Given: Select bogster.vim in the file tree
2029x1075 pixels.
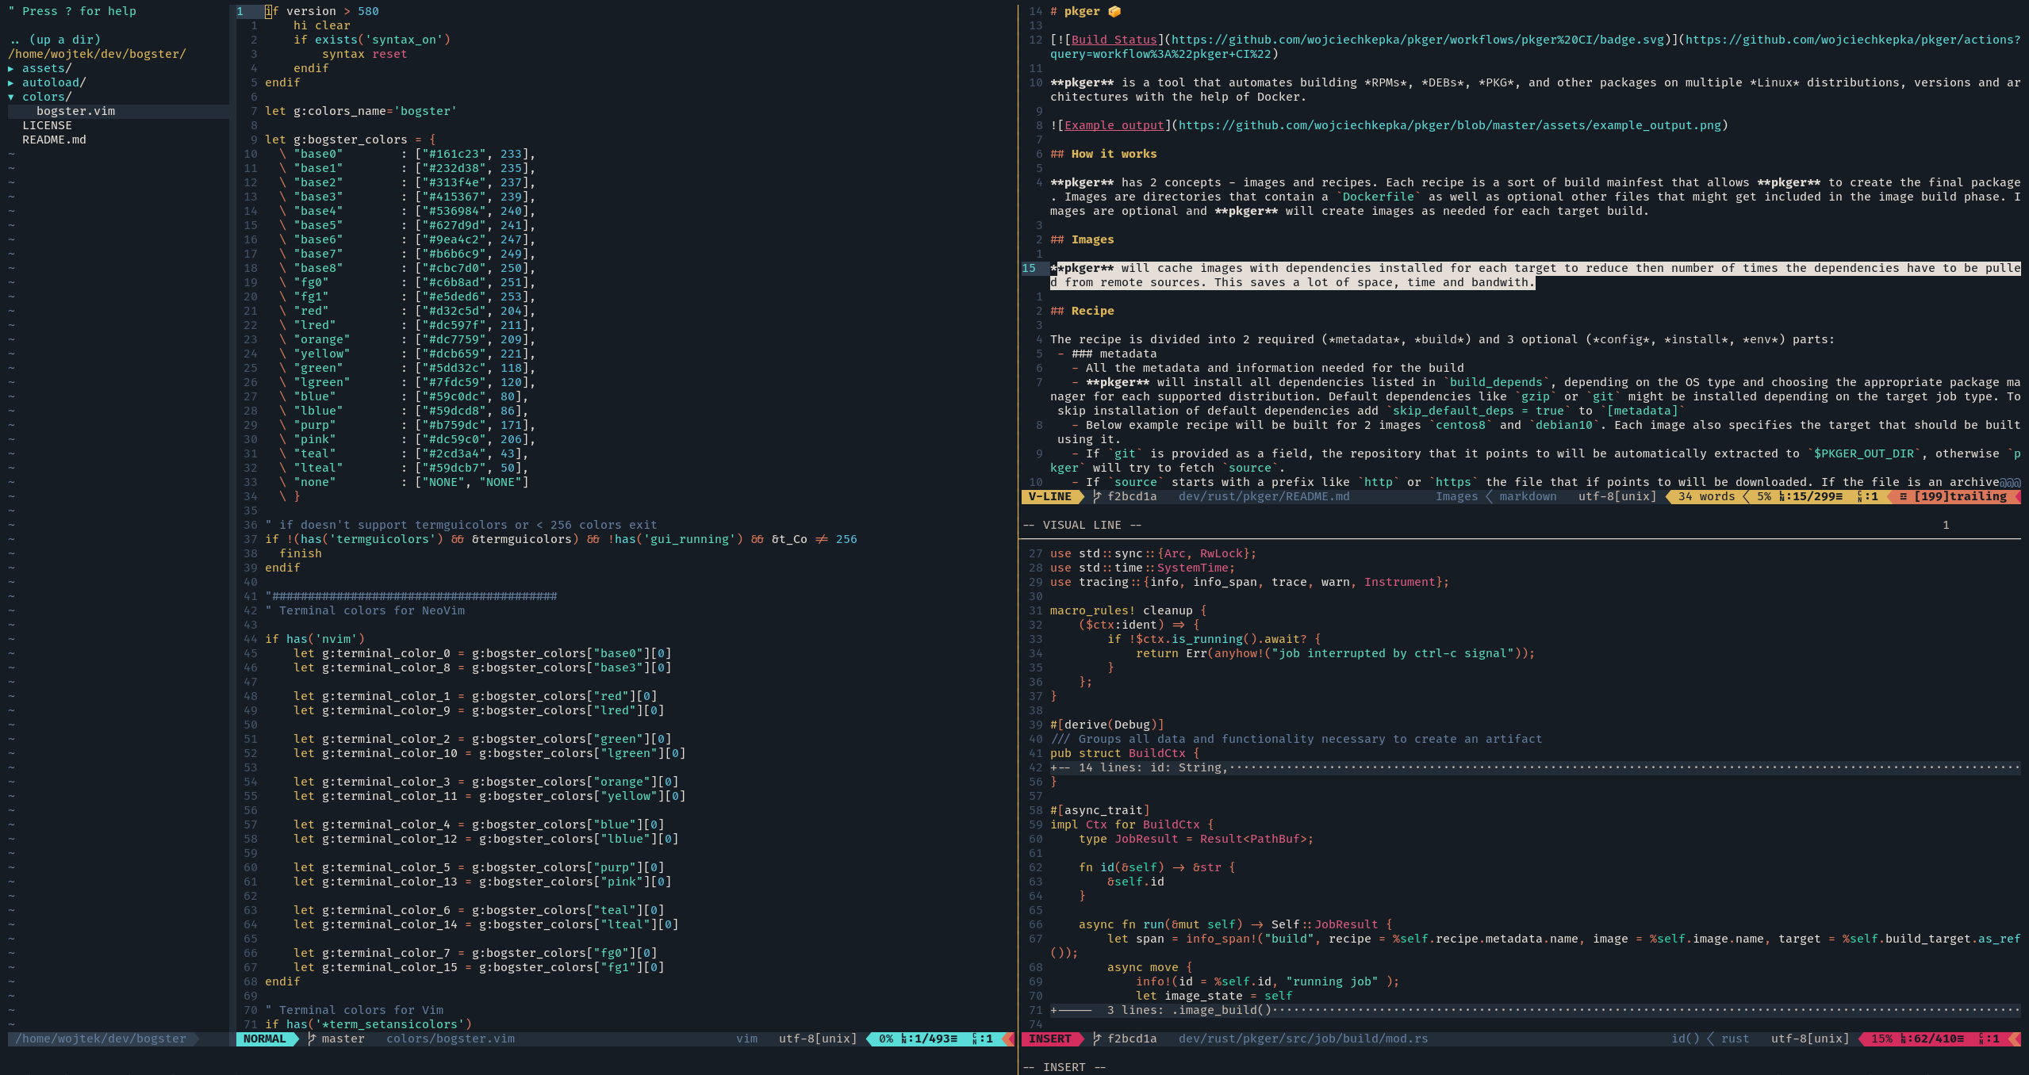Looking at the screenshot, I should pos(75,111).
